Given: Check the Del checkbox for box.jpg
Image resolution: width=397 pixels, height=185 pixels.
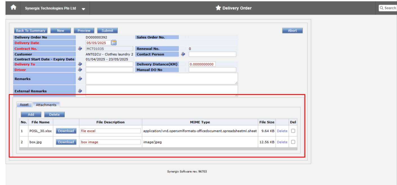Looking at the screenshot, I should [293, 142].
